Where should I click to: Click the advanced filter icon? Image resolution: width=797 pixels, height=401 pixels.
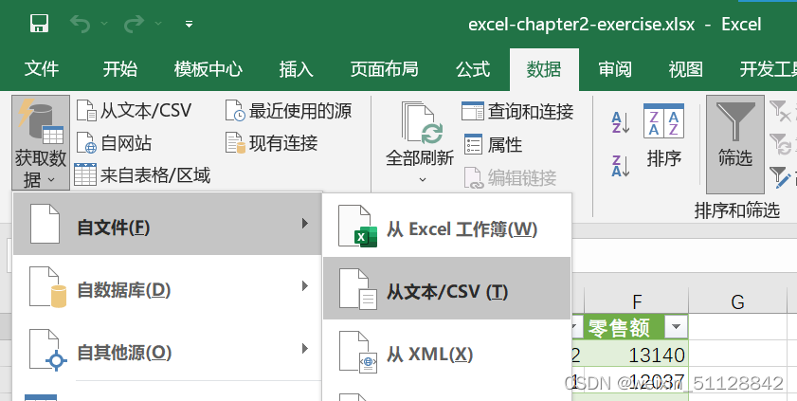click(781, 176)
